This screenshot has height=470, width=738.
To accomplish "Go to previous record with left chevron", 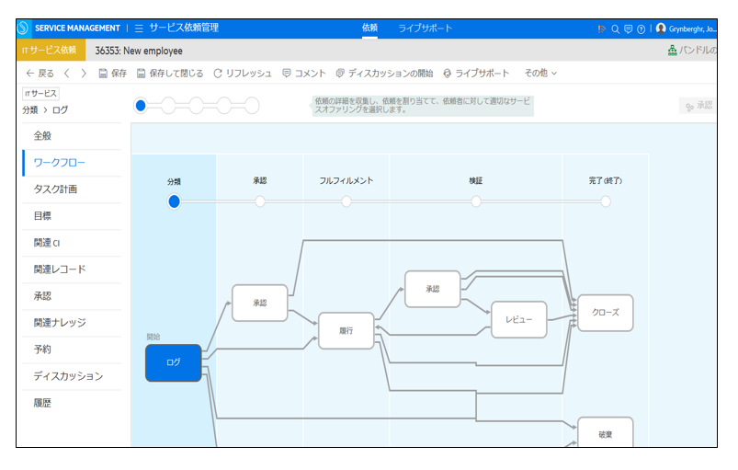I will tap(67, 73).
